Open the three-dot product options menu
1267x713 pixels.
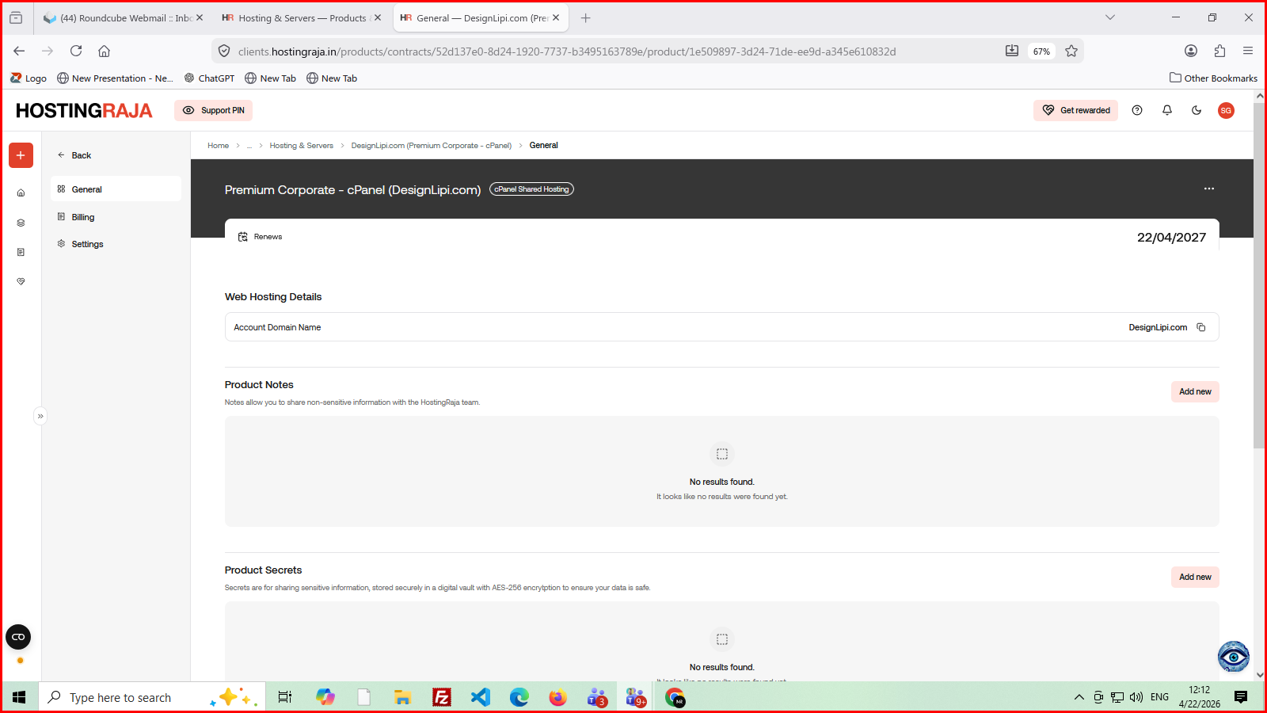point(1208,189)
